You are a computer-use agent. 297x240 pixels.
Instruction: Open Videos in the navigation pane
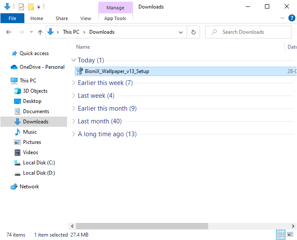pos(30,152)
